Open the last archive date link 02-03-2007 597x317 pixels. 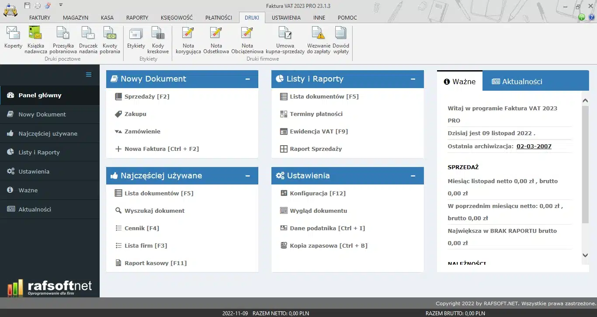click(x=534, y=146)
